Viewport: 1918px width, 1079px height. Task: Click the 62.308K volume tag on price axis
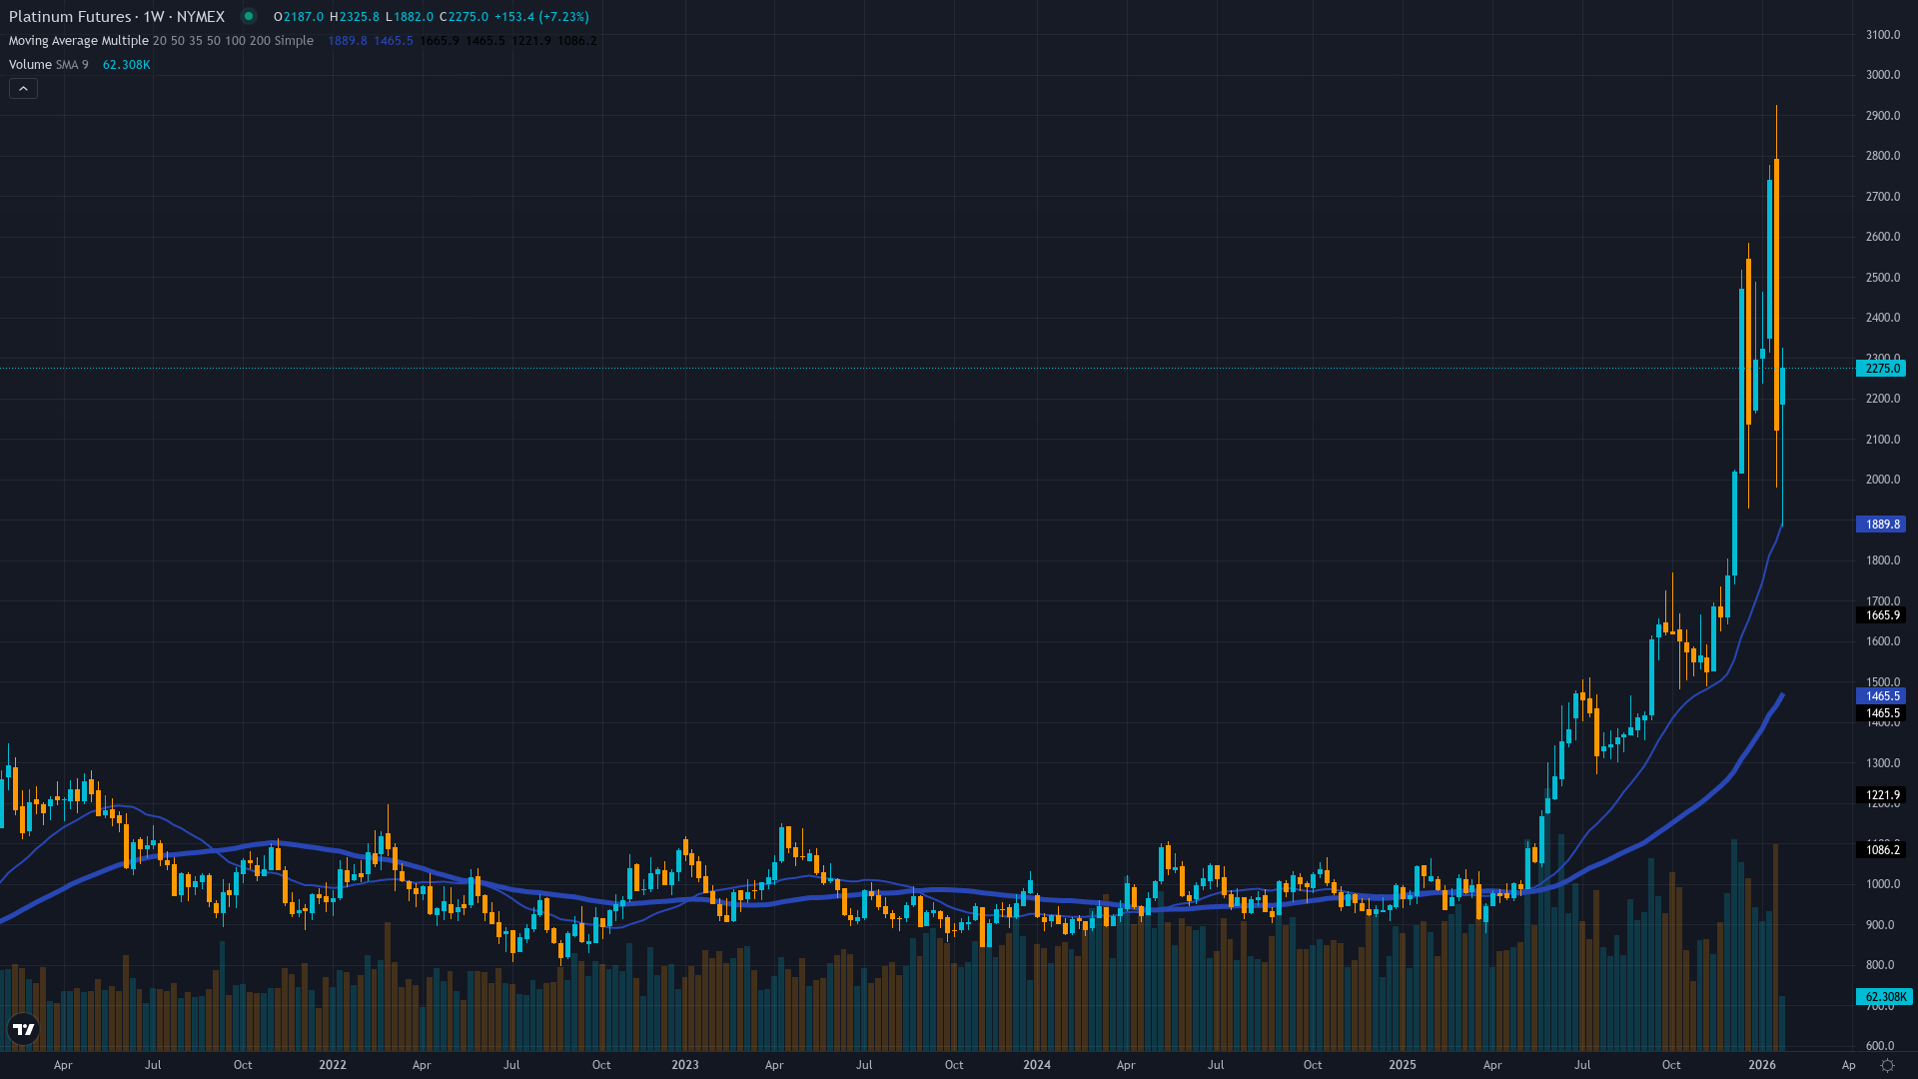coord(1884,997)
